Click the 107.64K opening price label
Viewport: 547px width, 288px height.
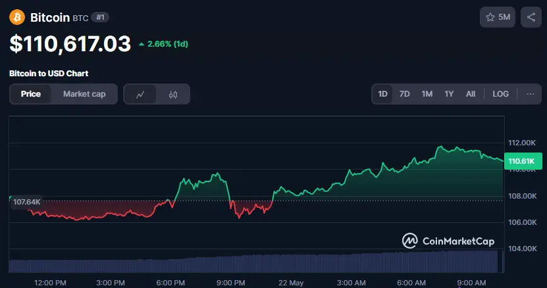click(26, 202)
